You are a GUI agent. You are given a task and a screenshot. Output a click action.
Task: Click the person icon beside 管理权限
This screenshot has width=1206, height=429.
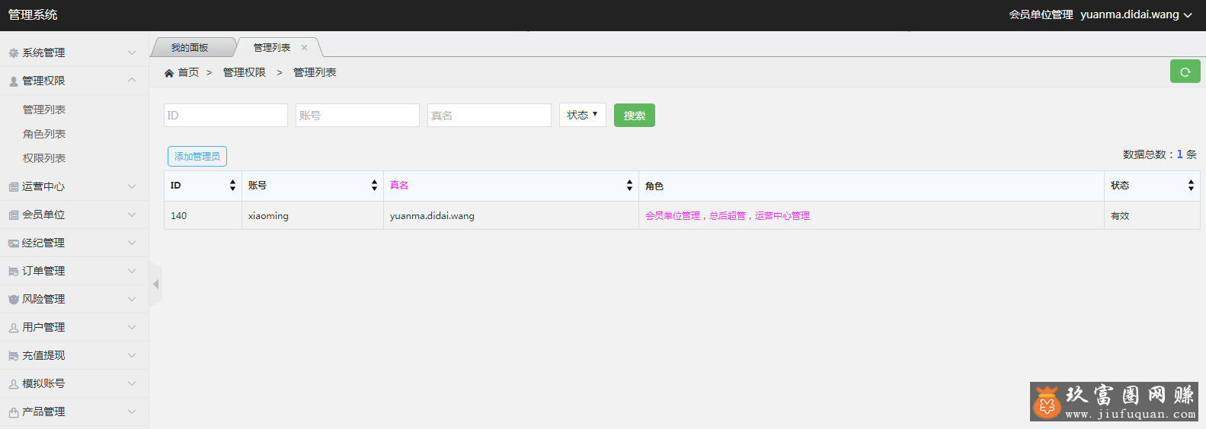[x=14, y=81]
